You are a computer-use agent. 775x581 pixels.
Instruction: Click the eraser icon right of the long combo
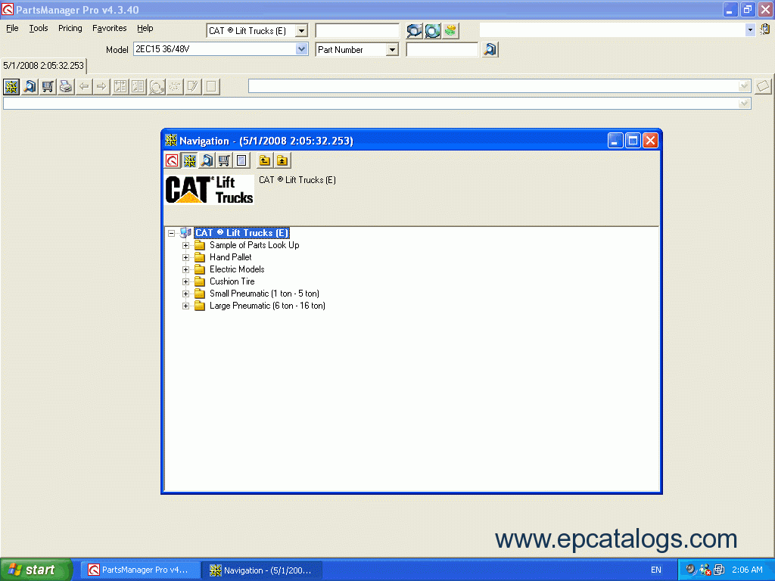(x=763, y=86)
